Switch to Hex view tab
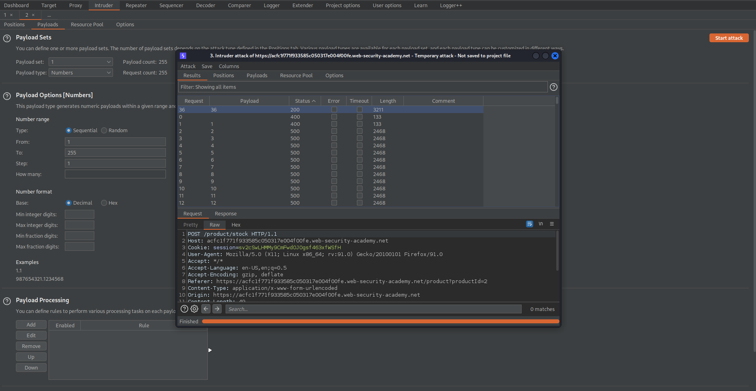This screenshot has width=756, height=391. [x=236, y=225]
